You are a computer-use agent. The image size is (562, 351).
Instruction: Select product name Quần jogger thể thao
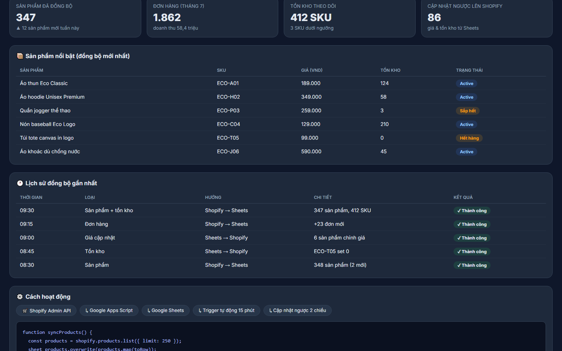(x=45, y=111)
